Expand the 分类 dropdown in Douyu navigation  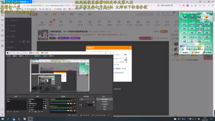click(x=63, y=14)
